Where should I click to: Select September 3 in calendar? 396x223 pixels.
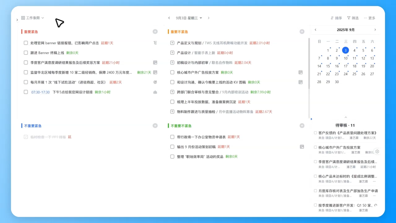(346, 50)
